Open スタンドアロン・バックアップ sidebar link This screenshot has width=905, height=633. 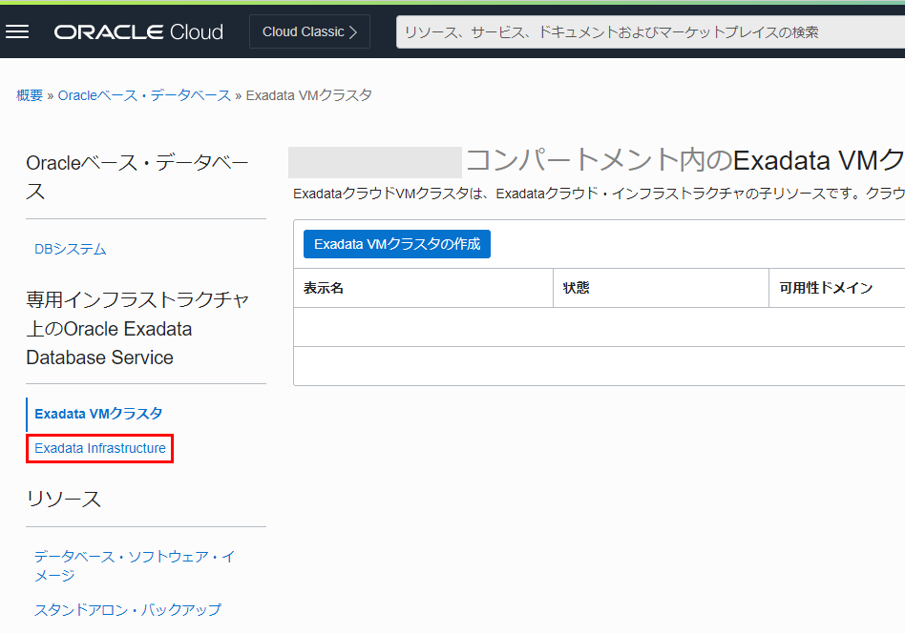(x=128, y=609)
